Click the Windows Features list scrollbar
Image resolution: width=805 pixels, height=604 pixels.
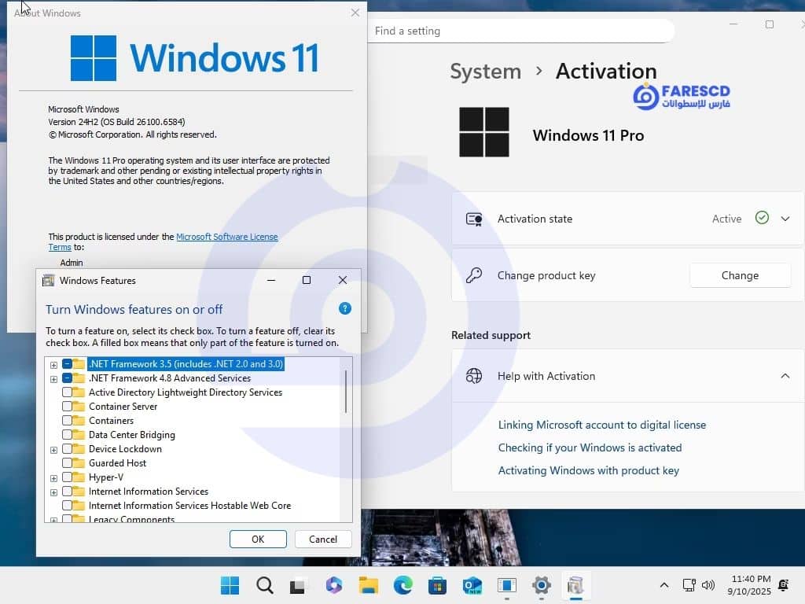(346, 392)
